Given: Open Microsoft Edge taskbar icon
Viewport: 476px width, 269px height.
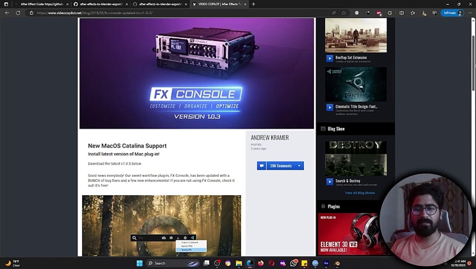Looking at the screenshot, I should point(250,263).
